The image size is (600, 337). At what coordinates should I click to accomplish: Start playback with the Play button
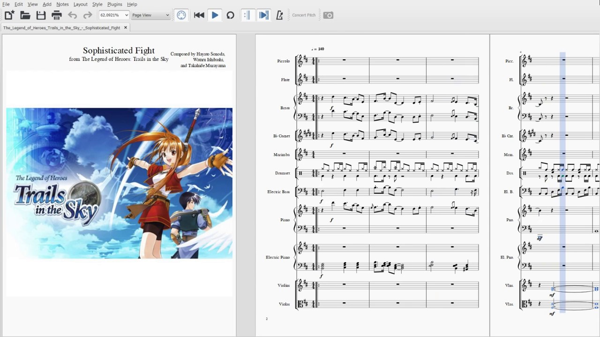[215, 15]
